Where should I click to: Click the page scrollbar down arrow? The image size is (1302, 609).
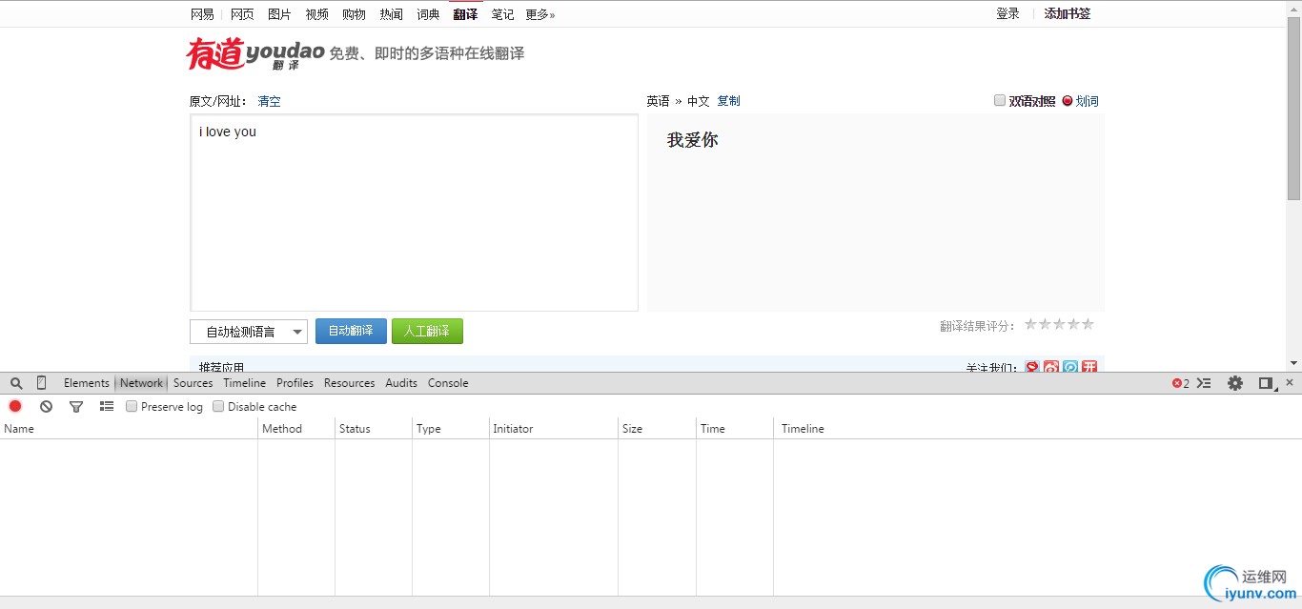pyautogui.click(x=1293, y=363)
